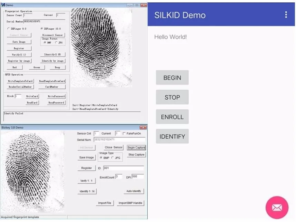Click Import BMP Handle button
This screenshot has height=222, width=296.
pyautogui.click(x=130, y=203)
